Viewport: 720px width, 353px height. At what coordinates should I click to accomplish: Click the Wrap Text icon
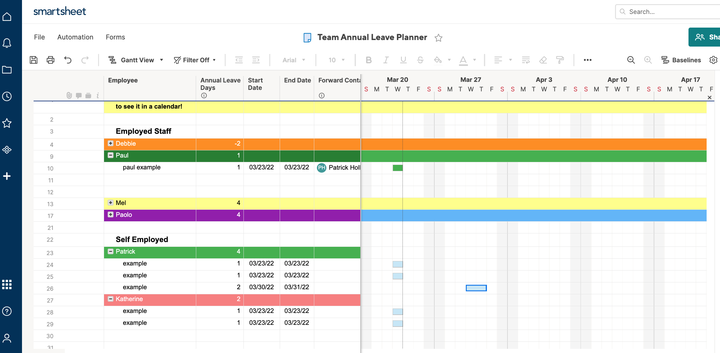coord(526,60)
